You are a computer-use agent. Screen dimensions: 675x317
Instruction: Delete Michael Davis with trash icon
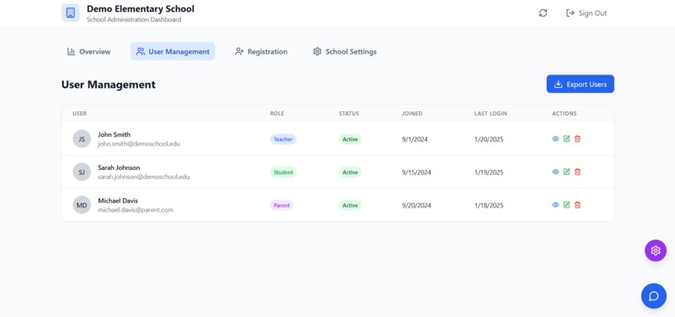[578, 205]
